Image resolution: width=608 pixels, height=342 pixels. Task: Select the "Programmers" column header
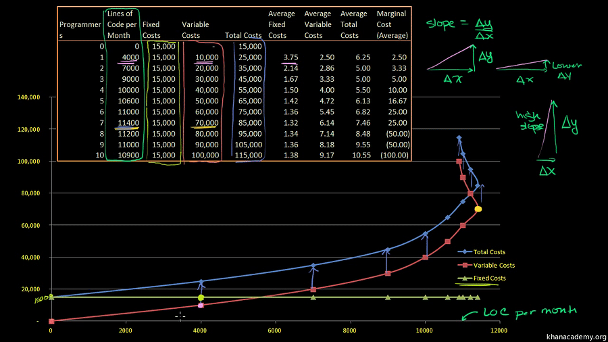[x=80, y=30]
